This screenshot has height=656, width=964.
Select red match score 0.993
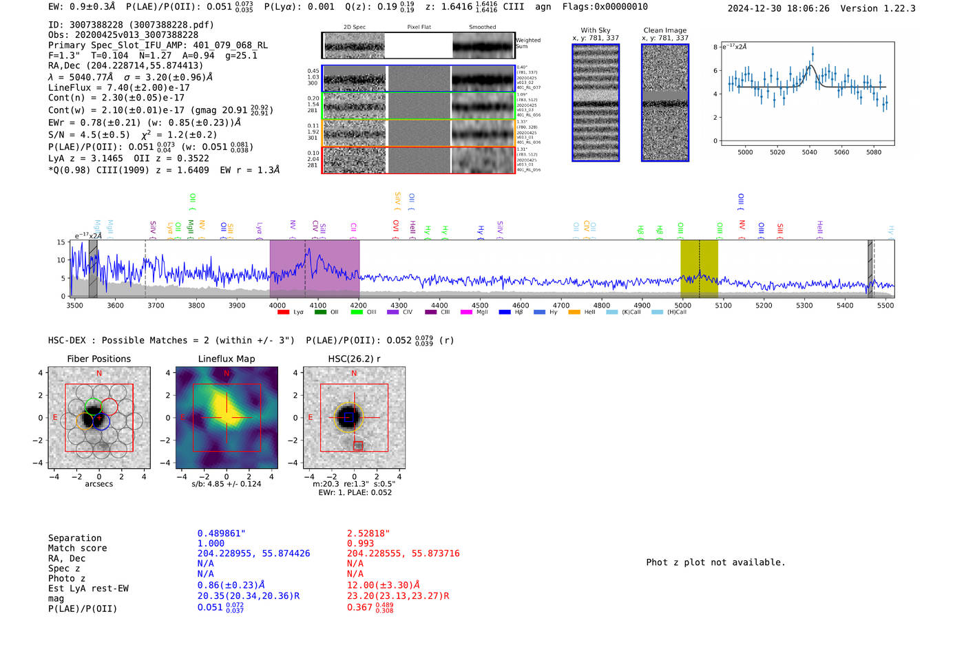point(361,543)
